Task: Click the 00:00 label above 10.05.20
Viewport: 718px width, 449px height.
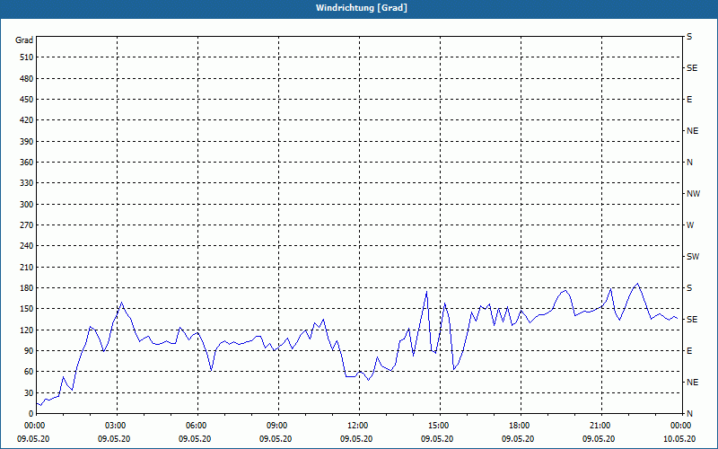Action: point(682,426)
